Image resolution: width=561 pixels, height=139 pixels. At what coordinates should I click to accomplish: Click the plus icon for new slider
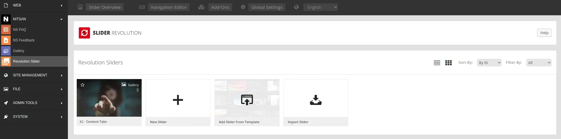178,100
